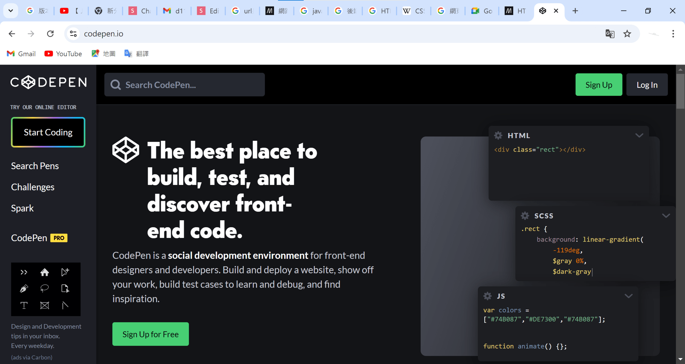685x364 pixels.
Task: Click the SCSS panel settings gear icon
Action: pos(525,216)
